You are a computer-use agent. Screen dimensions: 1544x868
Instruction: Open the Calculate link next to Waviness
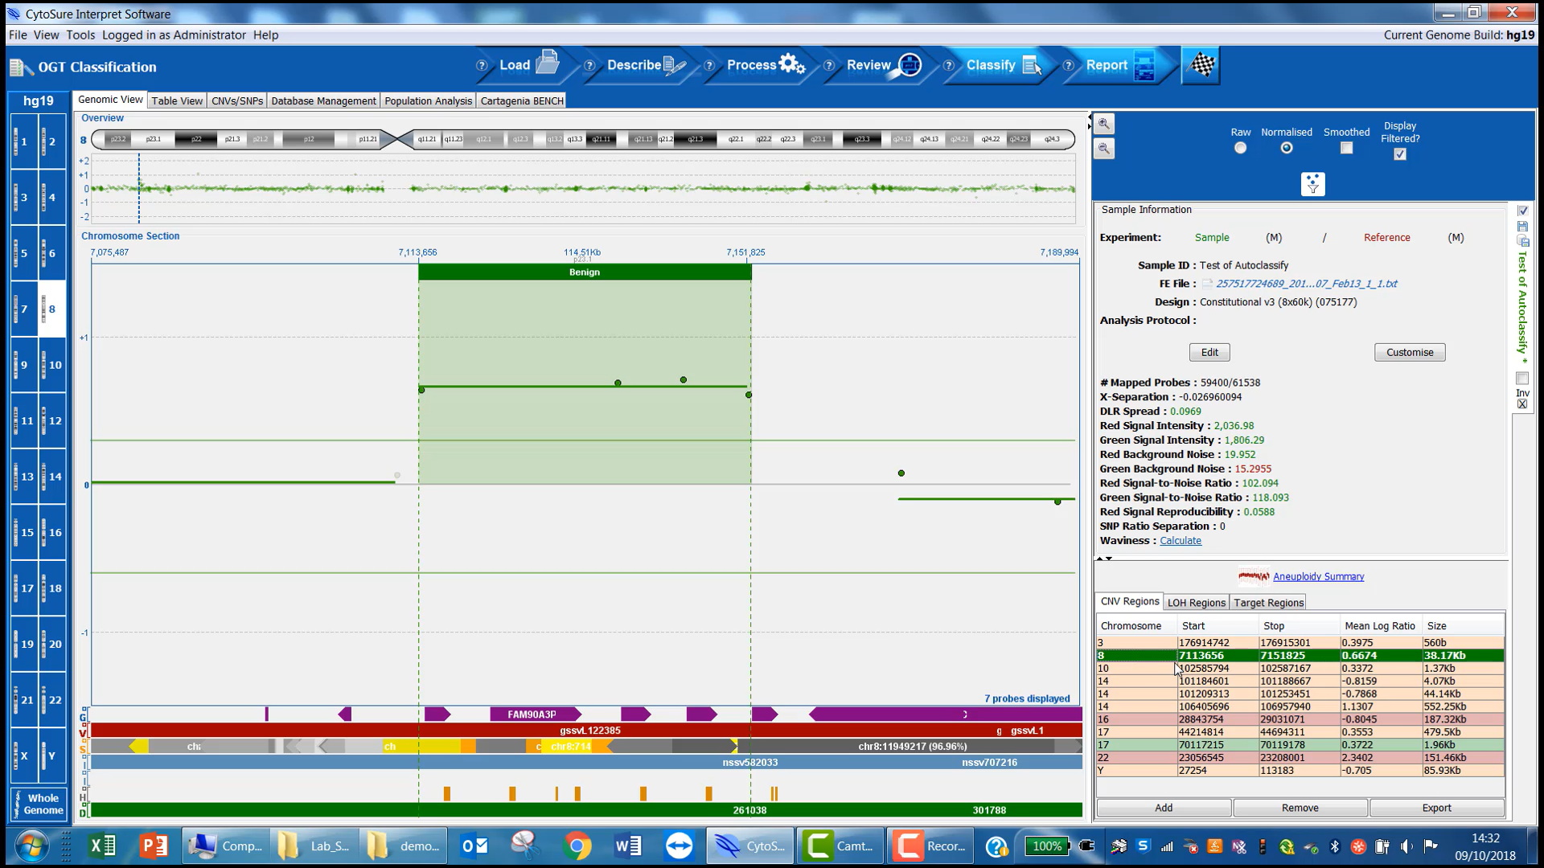(x=1180, y=540)
